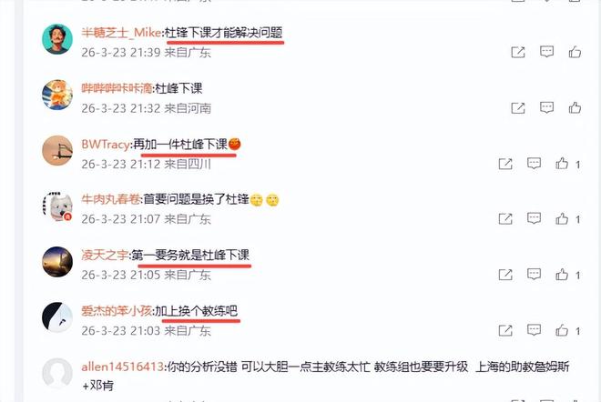Viewport: 601px width, 402px height.
Task: Reply to the 21:32 comment from 河南
Action: click(x=546, y=107)
